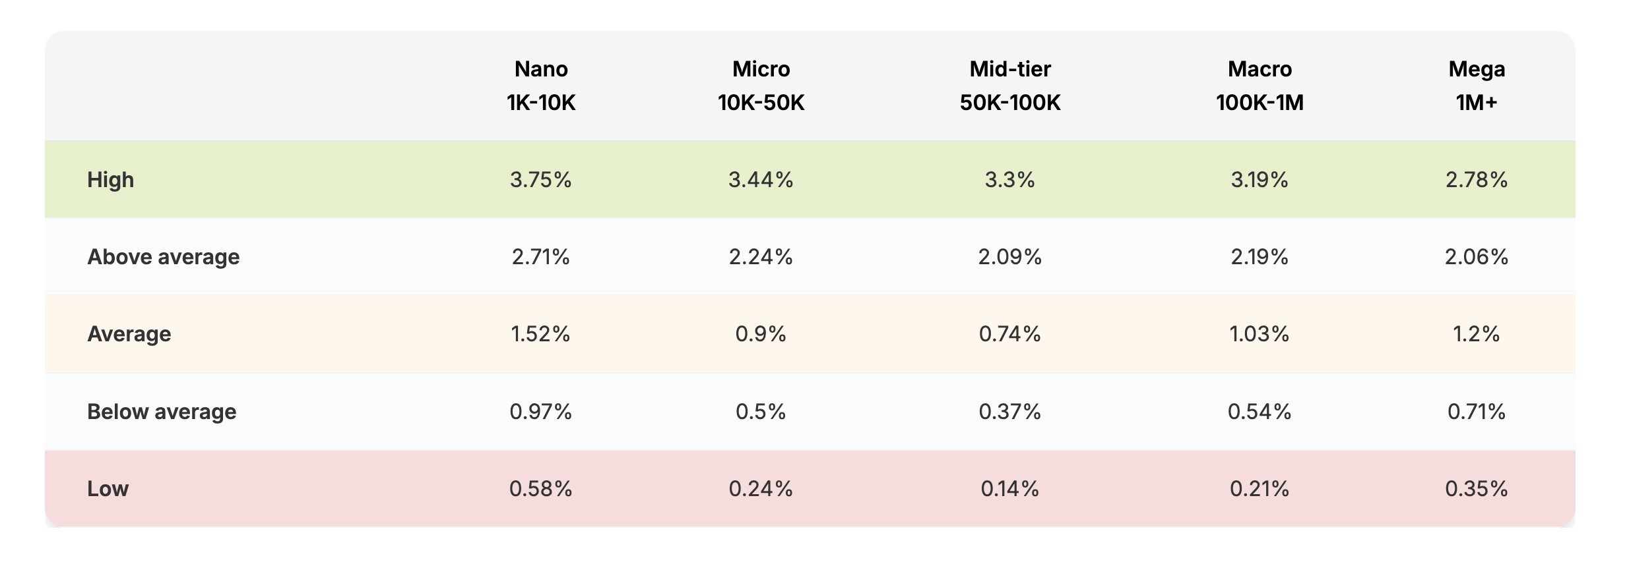Image resolution: width=1627 pixels, height=564 pixels.
Task: Select the High row label
Action: 110,180
